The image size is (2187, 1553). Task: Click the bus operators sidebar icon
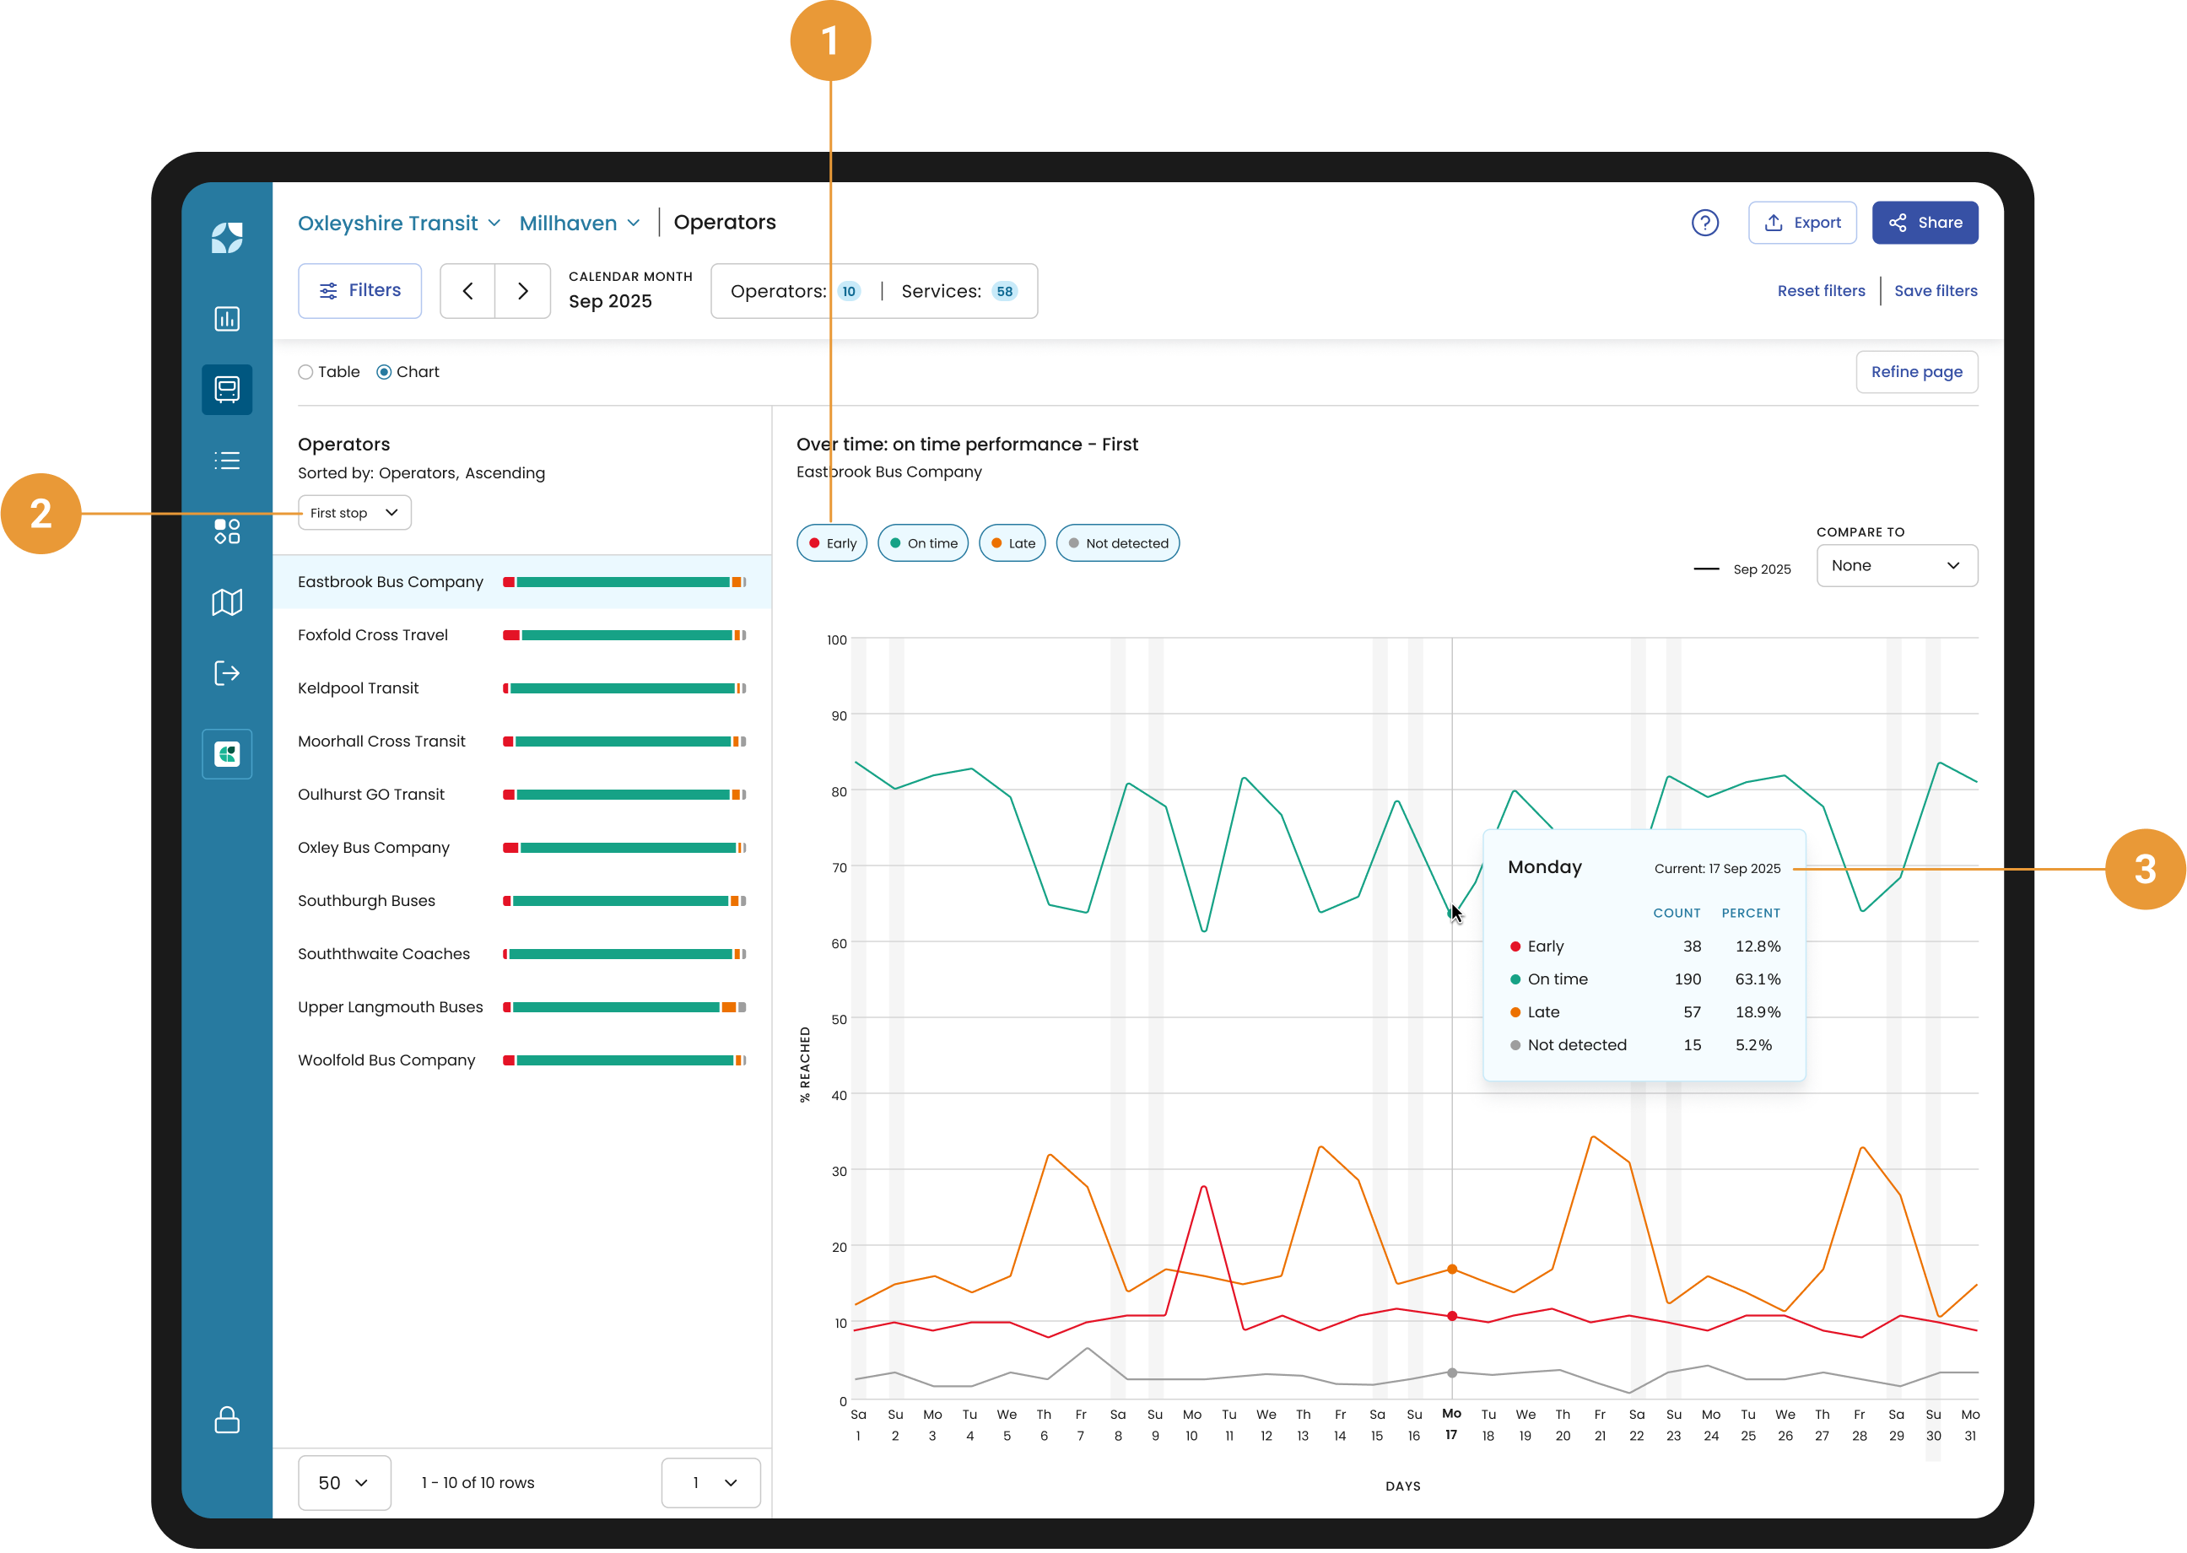227,389
